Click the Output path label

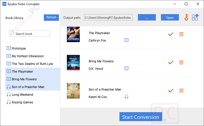click(72, 18)
